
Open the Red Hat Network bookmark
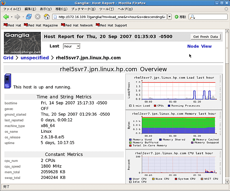click(77, 25)
